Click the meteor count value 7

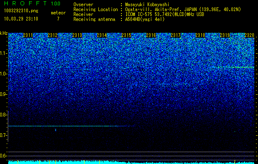58,19
